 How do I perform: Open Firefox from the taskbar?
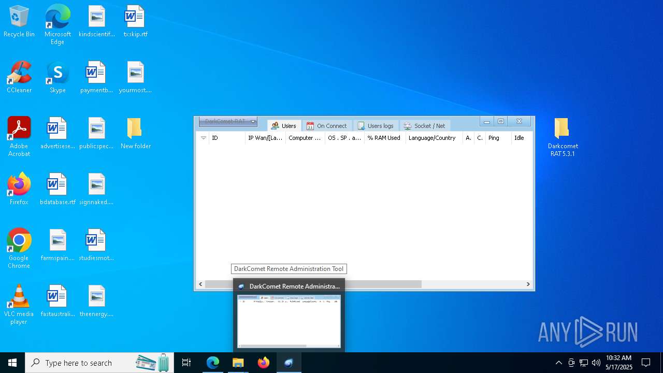(264, 363)
